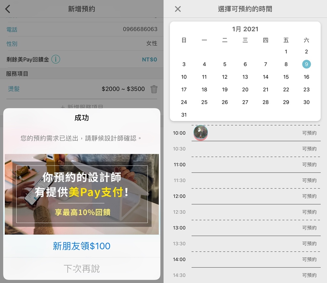The width and height of the screenshot is (327, 283).
Task: Select date 8 in the calendar
Action: point(286,64)
